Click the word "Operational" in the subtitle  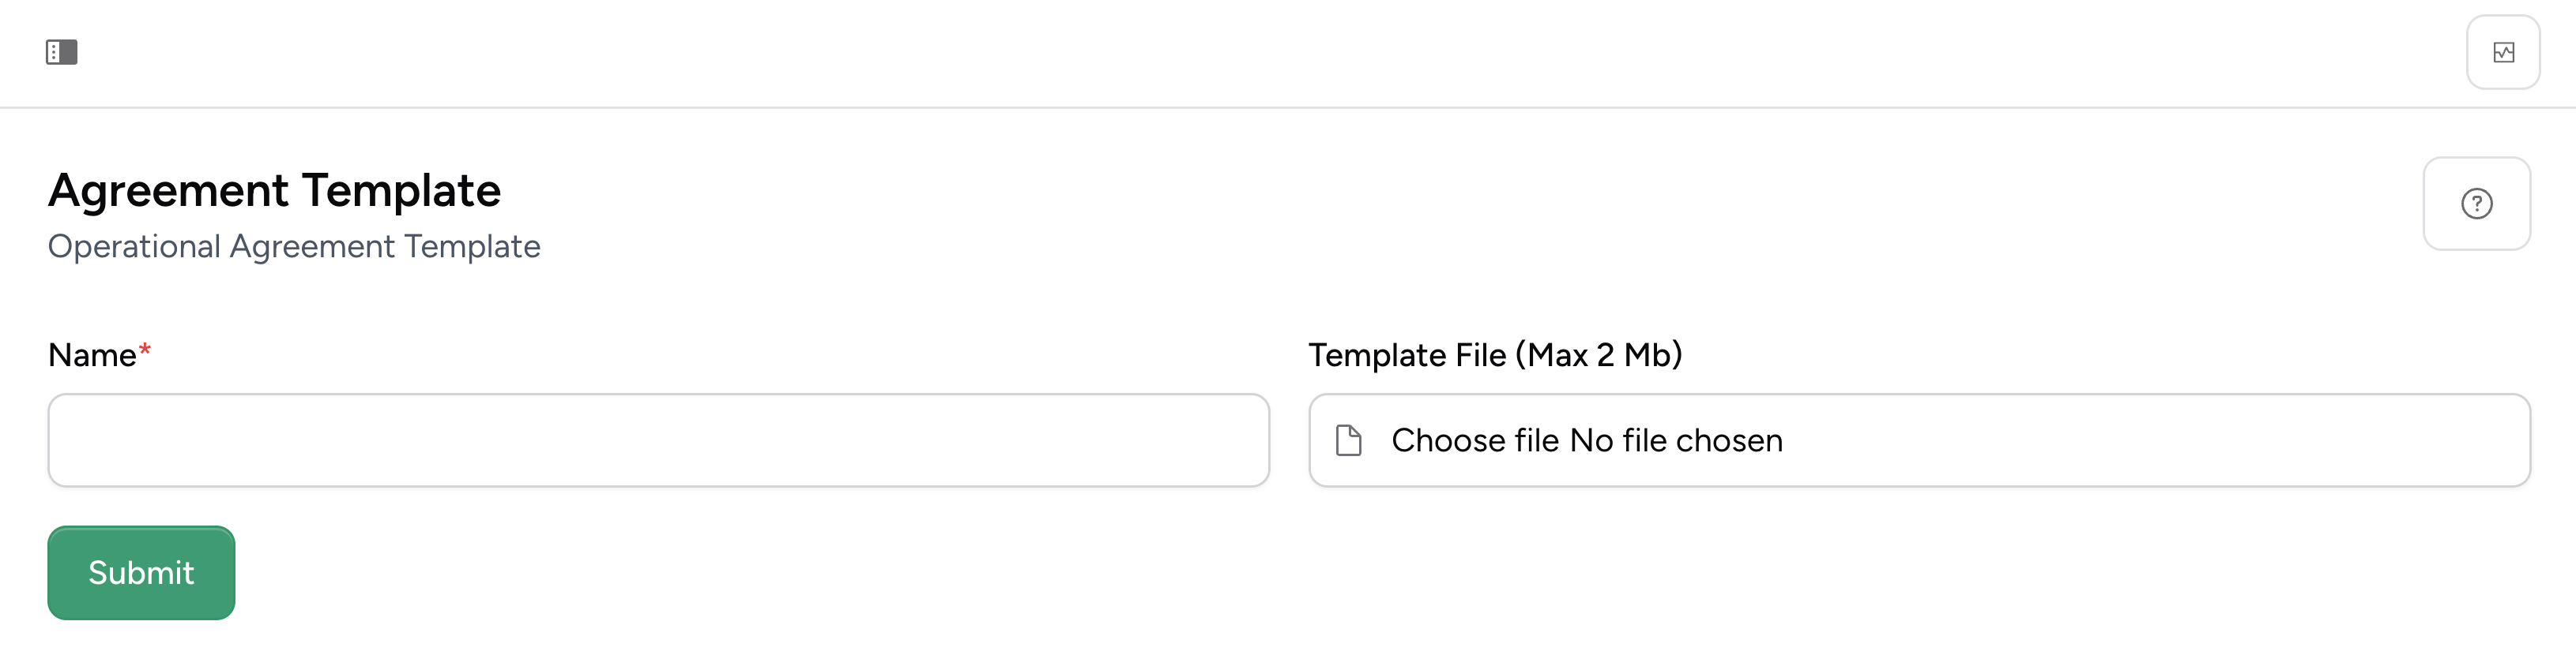coord(134,247)
